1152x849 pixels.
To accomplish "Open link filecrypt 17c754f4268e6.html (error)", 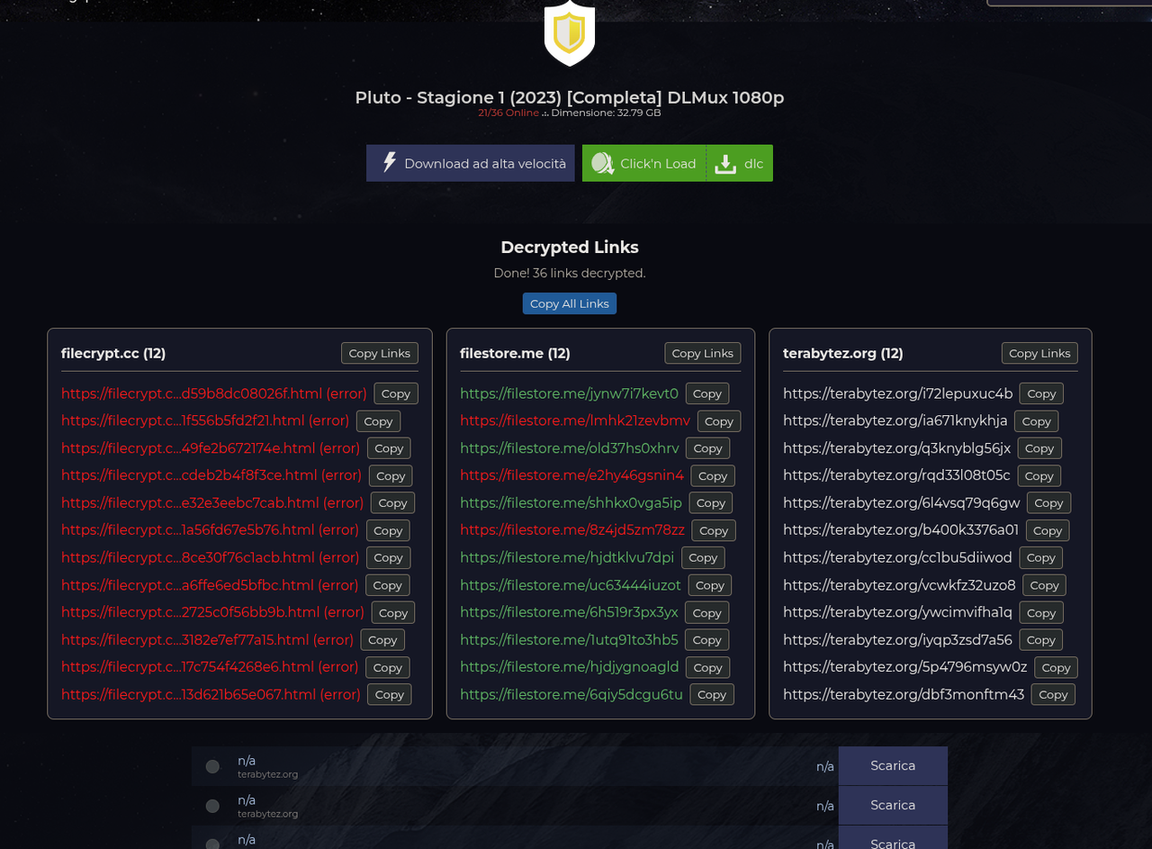I will coord(210,667).
